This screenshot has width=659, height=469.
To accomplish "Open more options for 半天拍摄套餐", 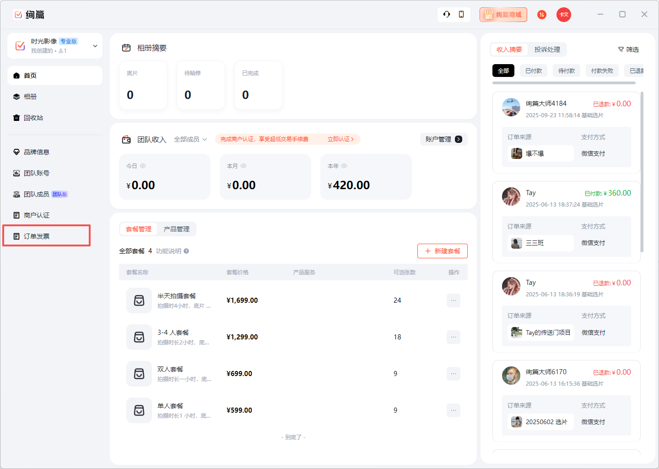I will click(x=453, y=300).
